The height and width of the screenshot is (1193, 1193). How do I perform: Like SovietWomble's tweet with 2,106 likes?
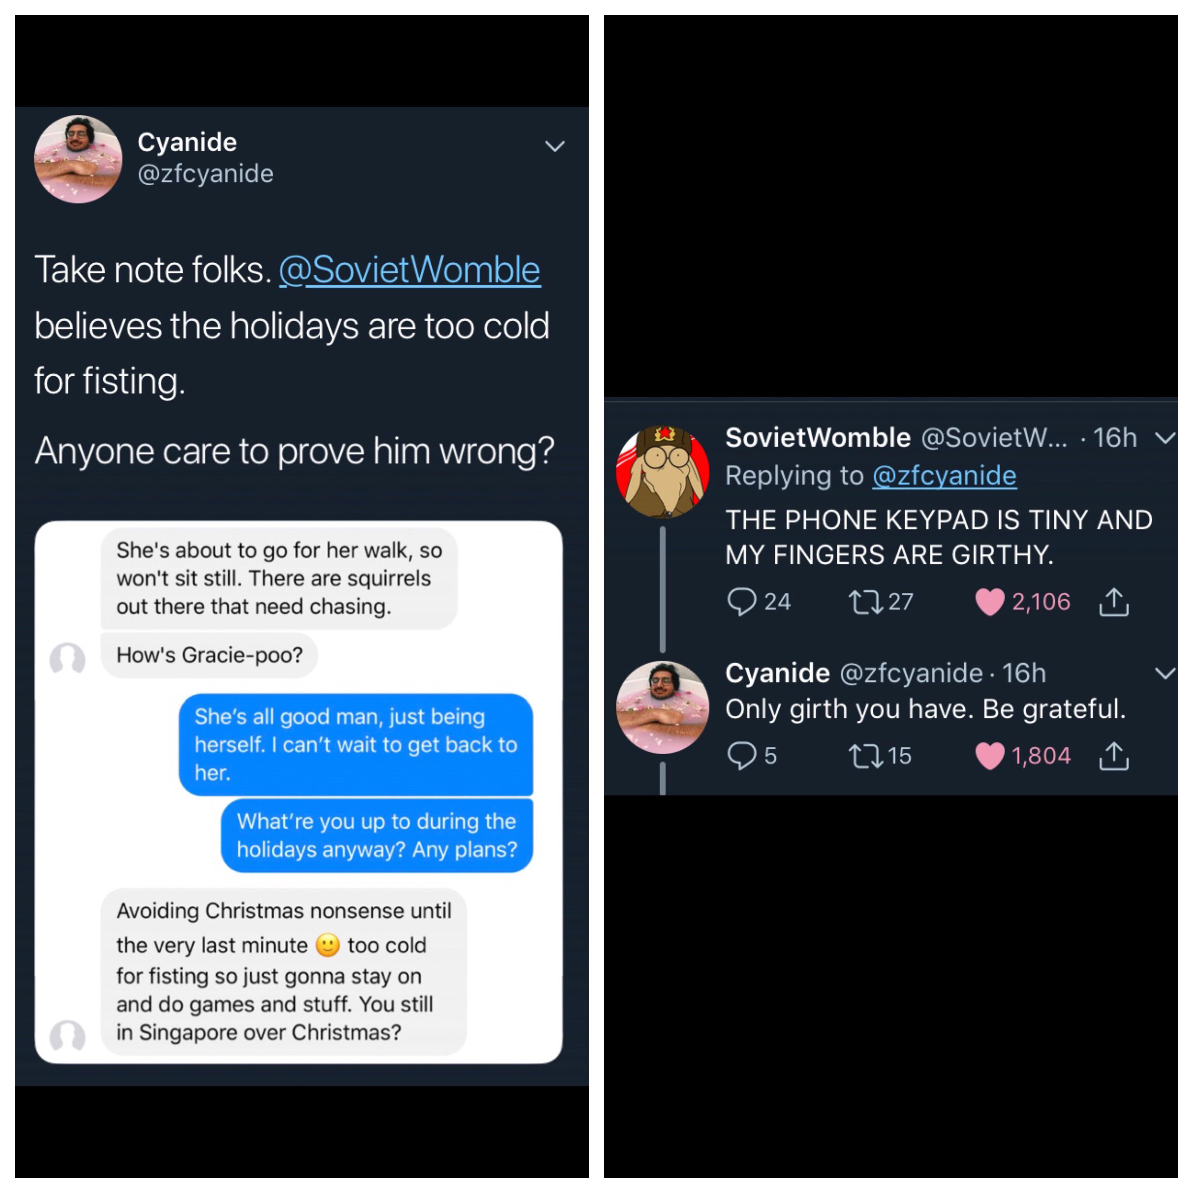(x=989, y=601)
